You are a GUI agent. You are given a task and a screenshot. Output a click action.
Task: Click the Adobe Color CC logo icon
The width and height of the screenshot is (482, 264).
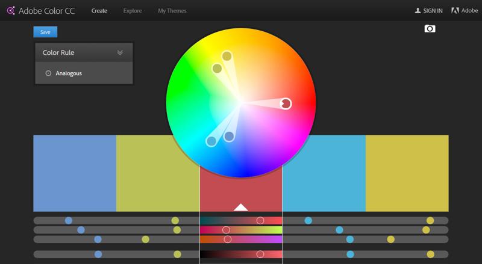(x=11, y=10)
